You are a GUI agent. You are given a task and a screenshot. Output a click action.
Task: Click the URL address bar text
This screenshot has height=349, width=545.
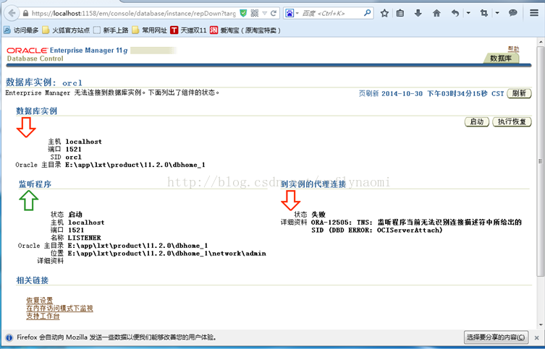point(133,14)
